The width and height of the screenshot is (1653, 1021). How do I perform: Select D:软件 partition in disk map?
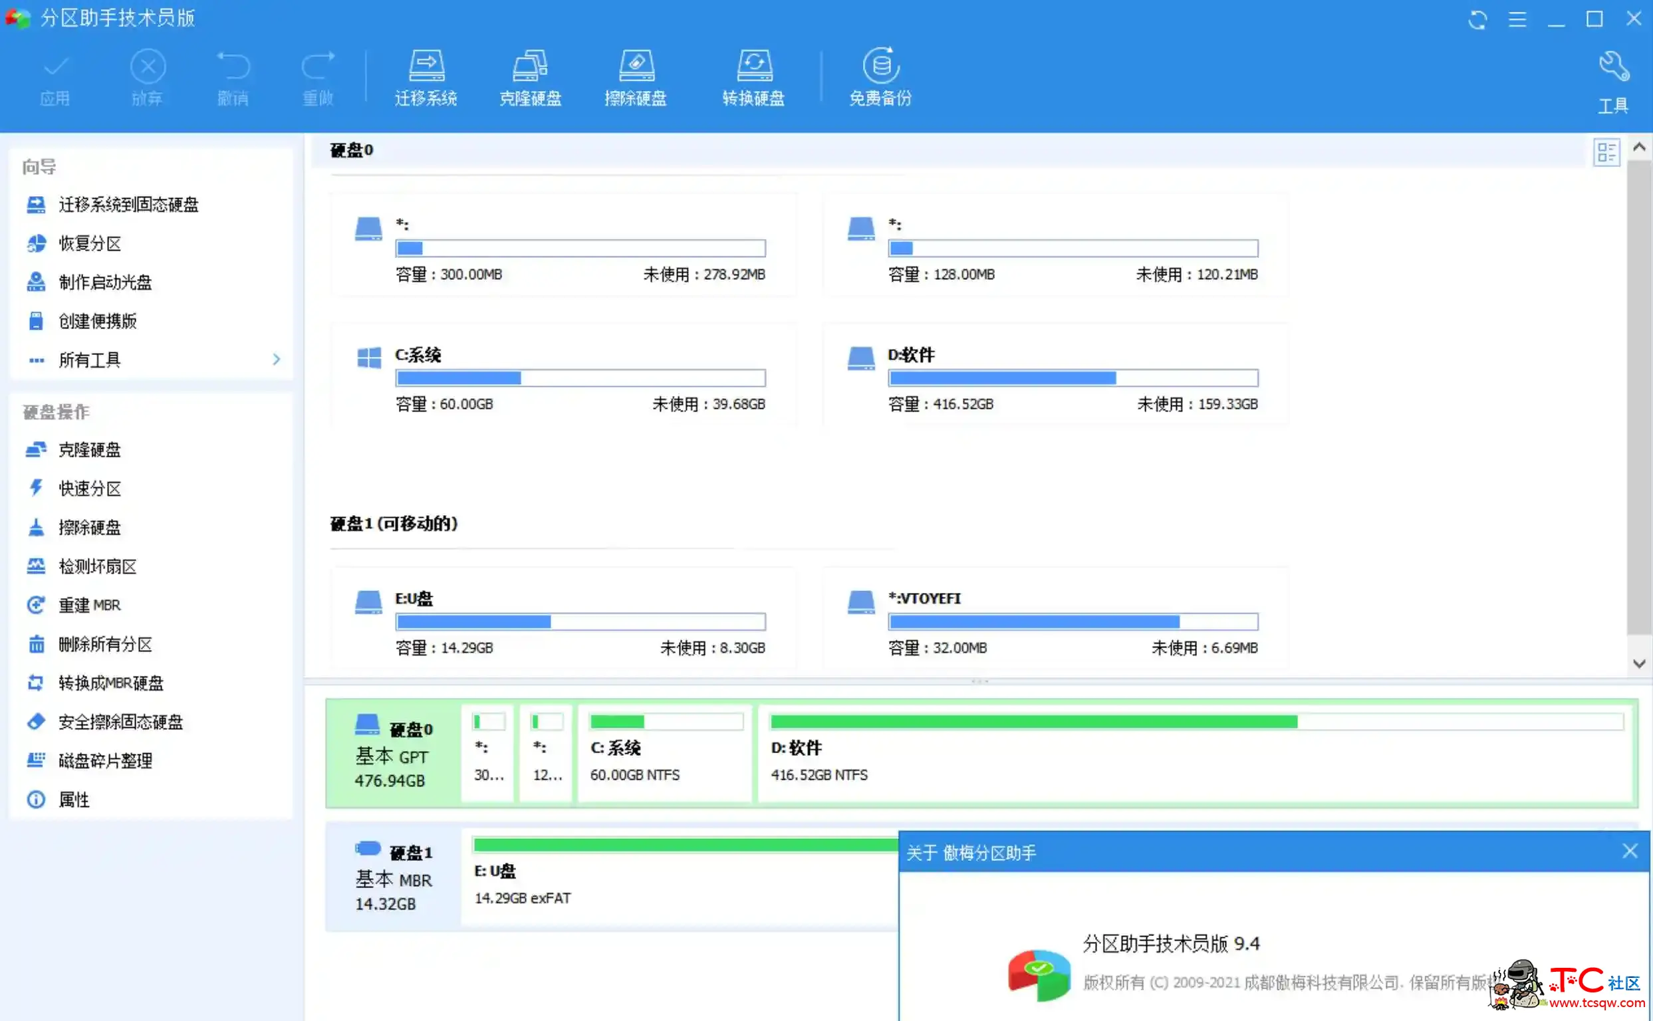(x=1192, y=748)
